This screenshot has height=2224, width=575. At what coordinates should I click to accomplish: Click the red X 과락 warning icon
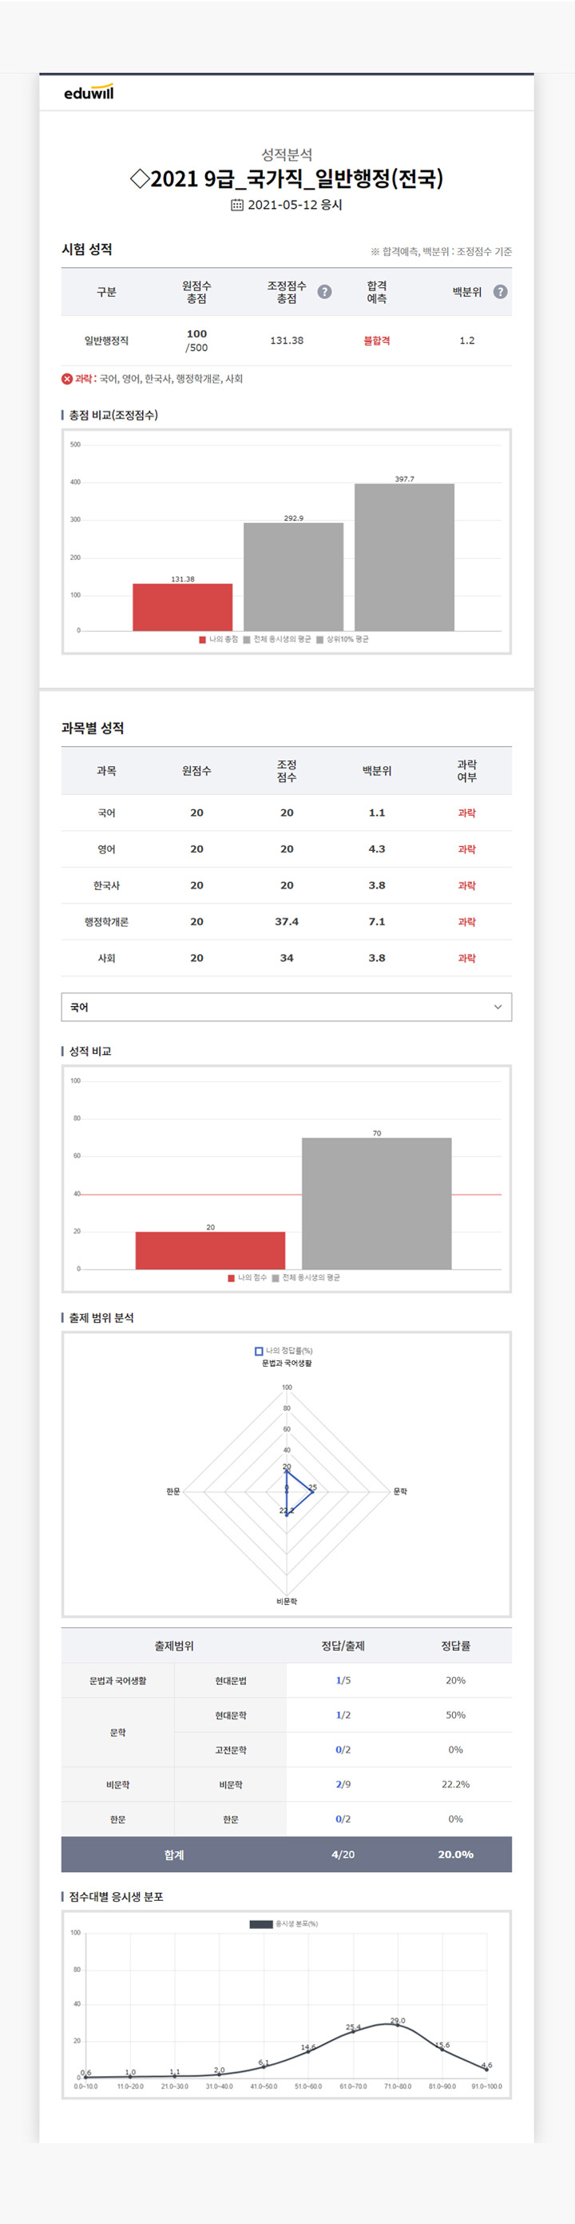pyautogui.click(x=67, y=379)
